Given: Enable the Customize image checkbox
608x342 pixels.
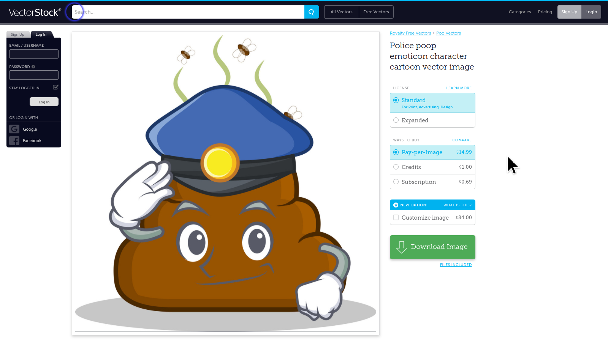Looking at the screenshot, I should point(396,218).
